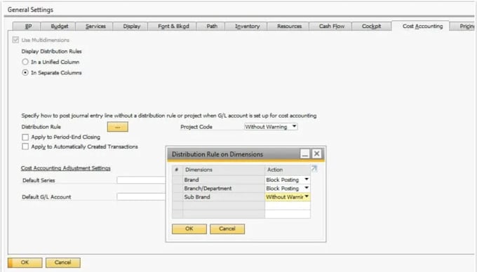
Task: Close the Distribution Rule on Dimensions dialog
Action: pyautogui.click(x=316, y=154)
